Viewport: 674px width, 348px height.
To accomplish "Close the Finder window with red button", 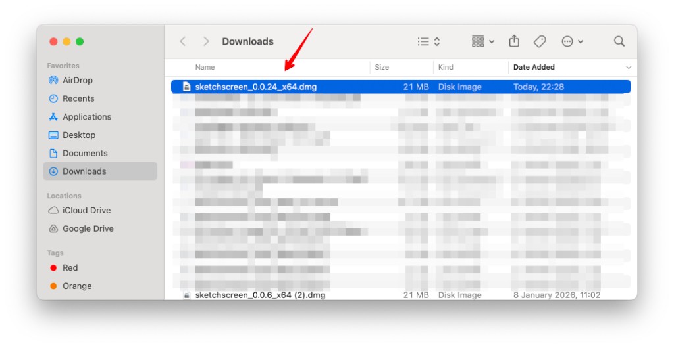I will 53,41.
